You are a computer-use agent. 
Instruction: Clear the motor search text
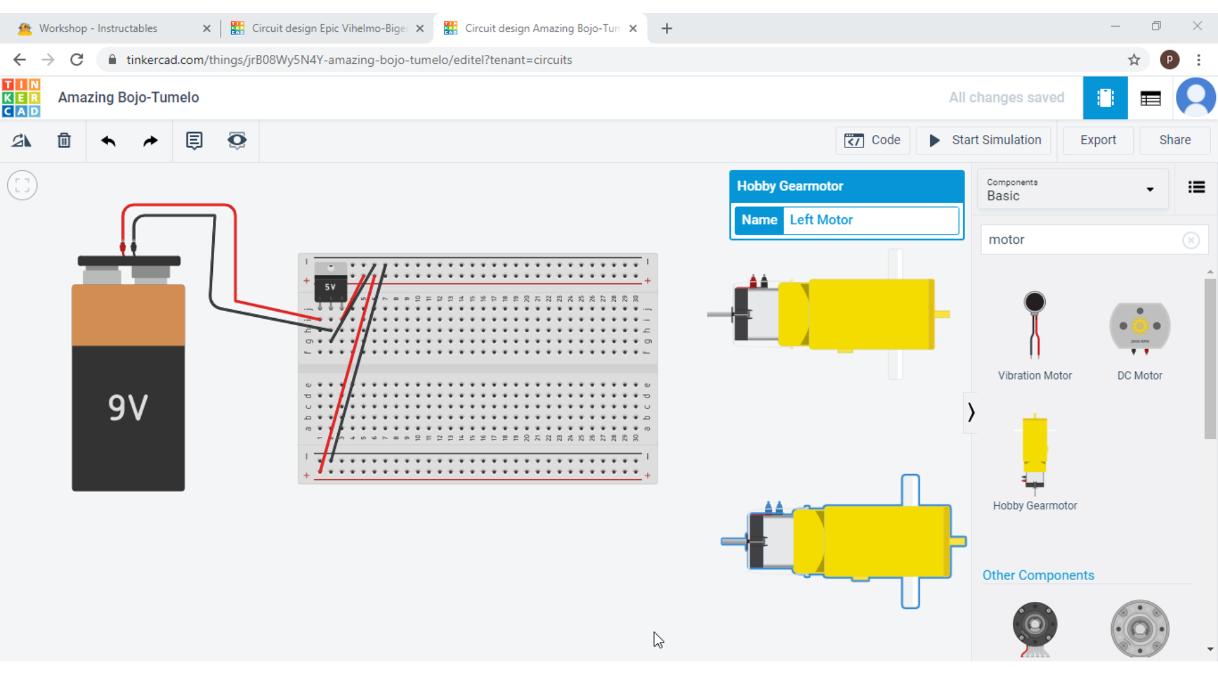1191,241
